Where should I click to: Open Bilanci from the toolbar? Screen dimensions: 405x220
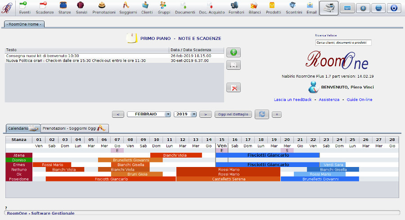coord(254,8)
